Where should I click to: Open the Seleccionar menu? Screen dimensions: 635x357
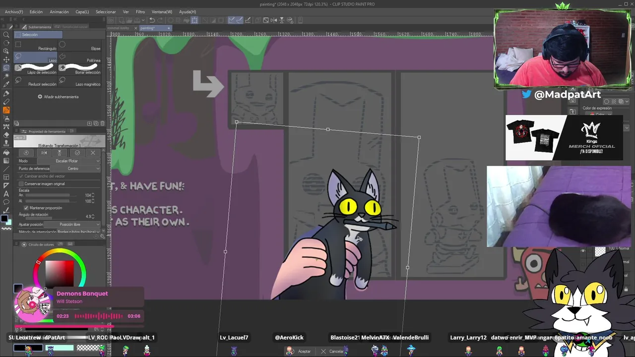106,11
